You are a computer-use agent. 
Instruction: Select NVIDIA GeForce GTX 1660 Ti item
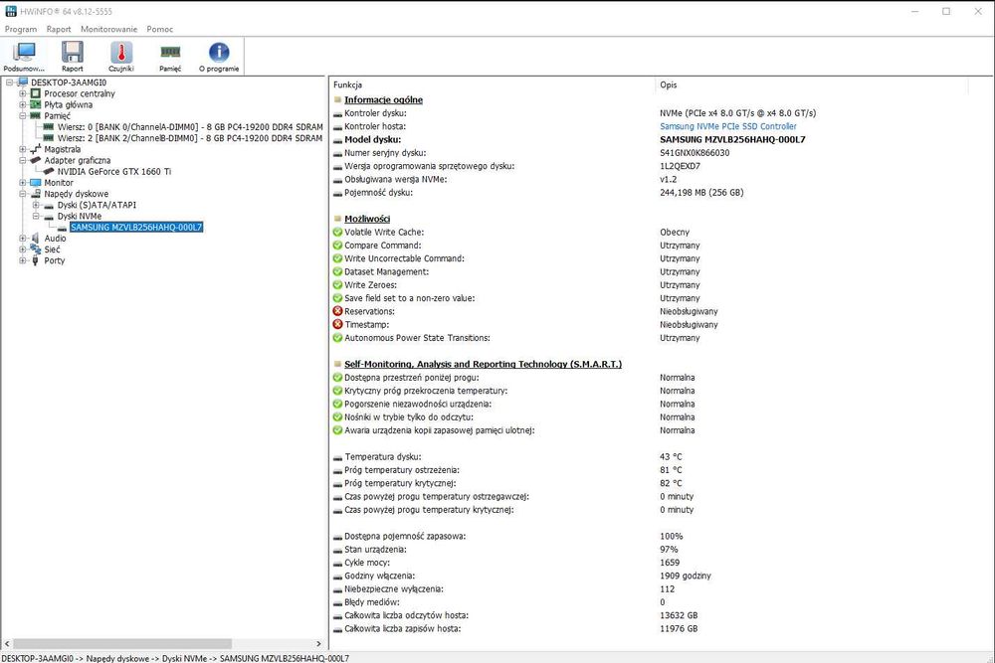114,172
